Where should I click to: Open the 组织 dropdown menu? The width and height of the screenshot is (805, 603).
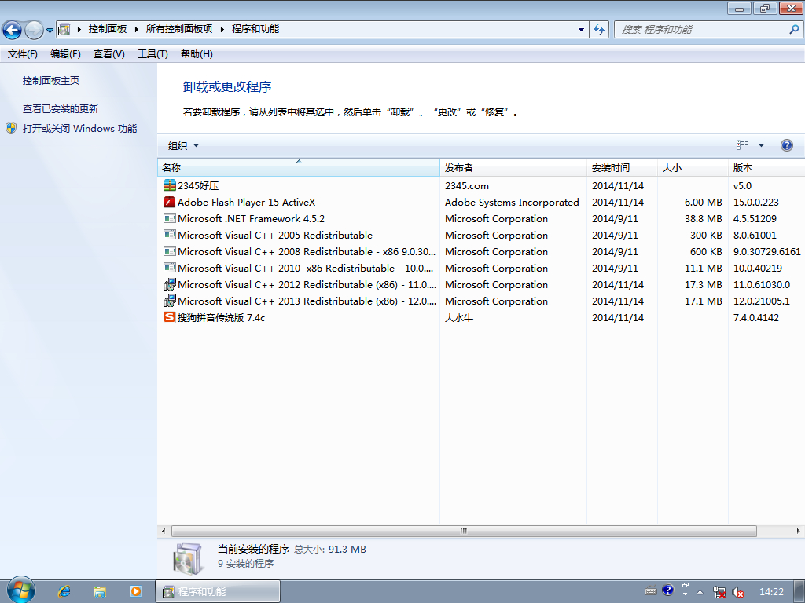click(183, 145)
